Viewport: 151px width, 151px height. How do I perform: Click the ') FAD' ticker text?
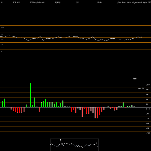coord(99,2)
